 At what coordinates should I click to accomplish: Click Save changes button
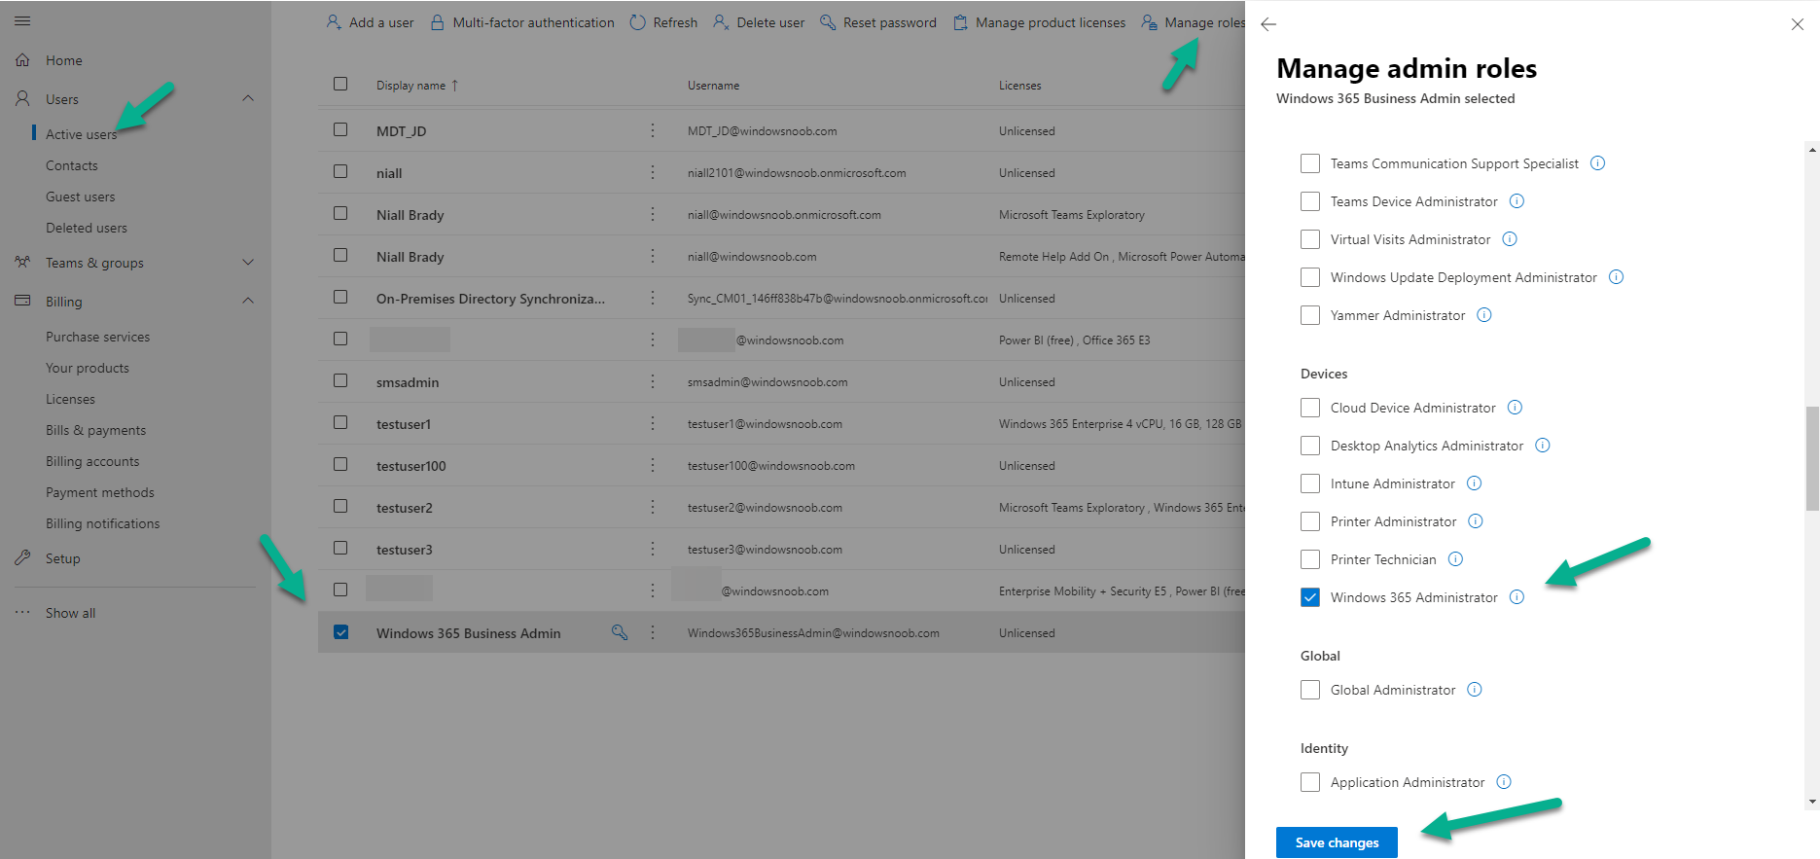pyautogui.click(x=1337, y=842)
